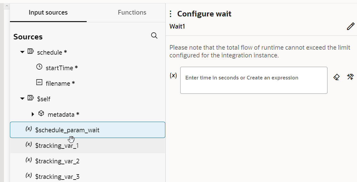This screenshot has height=182, width=357.
Task: Click the eraser clear expression icon
Action: pos(336,77)
